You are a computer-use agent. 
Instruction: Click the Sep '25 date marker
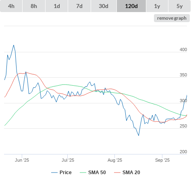[162, 160]
